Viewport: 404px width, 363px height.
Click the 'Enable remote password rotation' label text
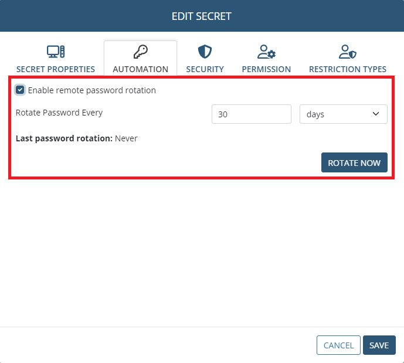[92, 90]
